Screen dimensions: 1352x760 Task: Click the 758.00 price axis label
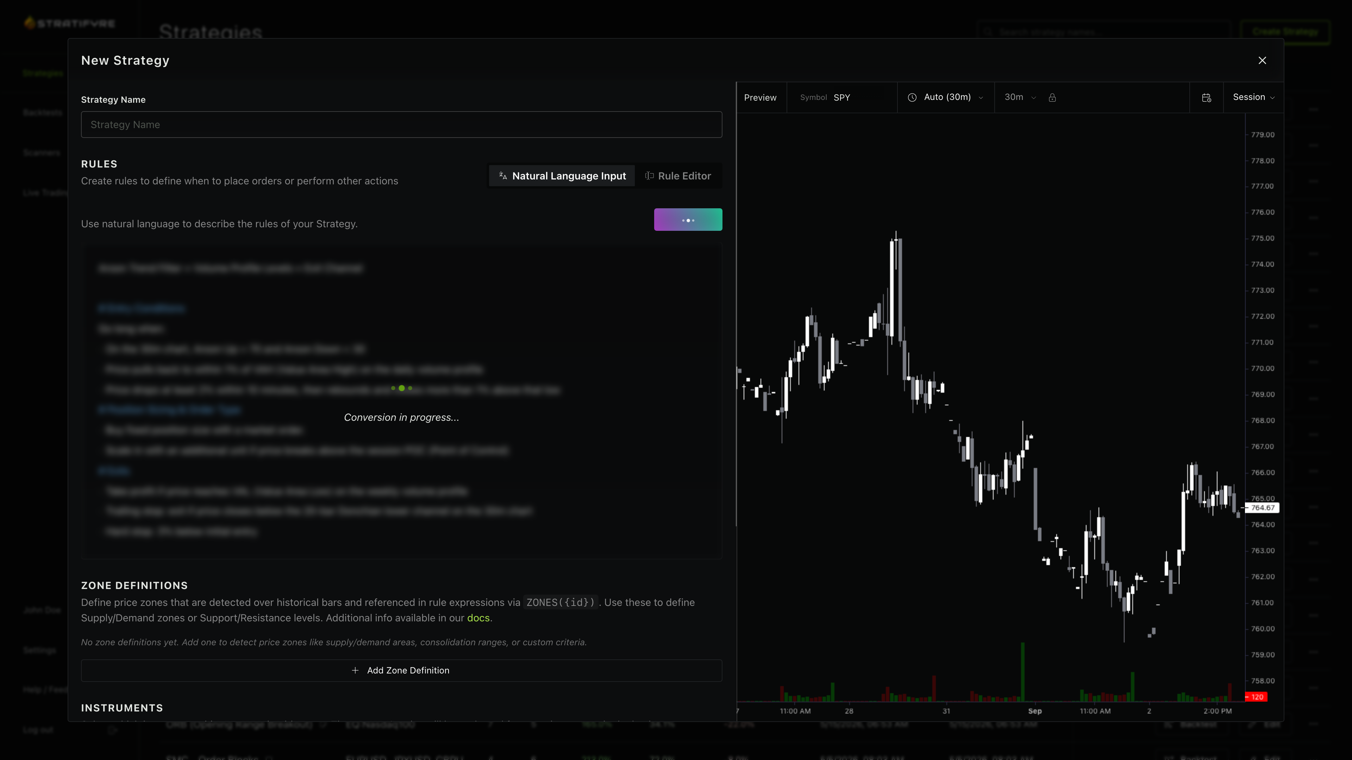[x=1262, y=681]
